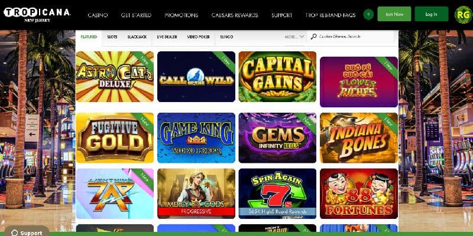Open the Indiana Bones game thumbnail
473x236 pixels.
coord(359,137)
